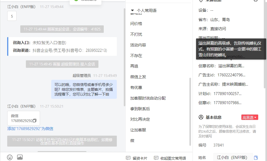Pick the 微 quick phrase
Viewport: 267px width, 161px height.
pos(132,141)
